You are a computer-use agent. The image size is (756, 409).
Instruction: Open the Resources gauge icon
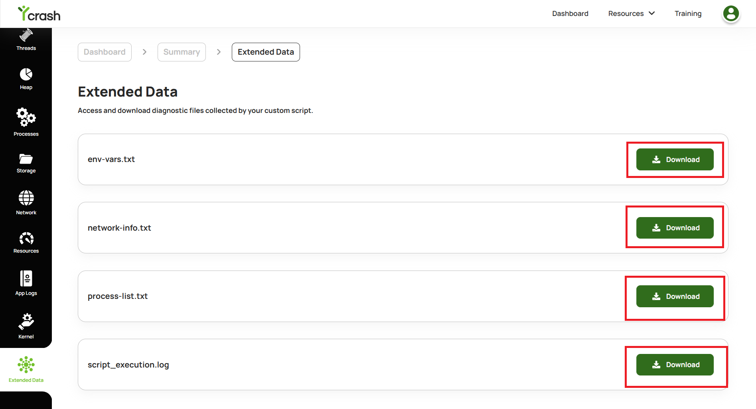coord(26,239)
